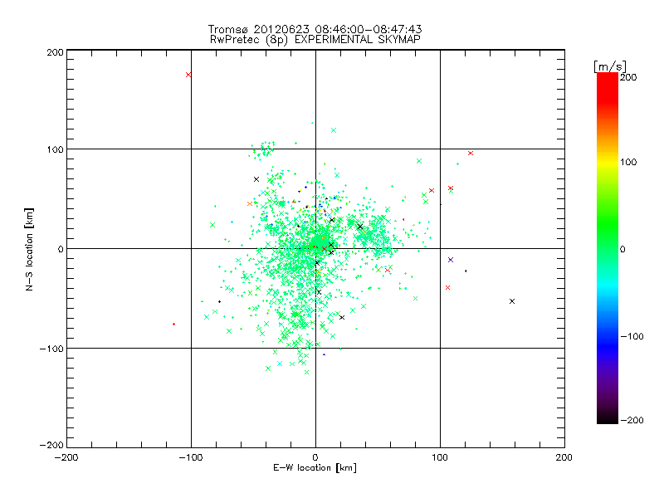Image resolution: width=664 pixels, height=498 pixels.
Task: Click the E-W location [km] axis label
Action: [315, 468]
